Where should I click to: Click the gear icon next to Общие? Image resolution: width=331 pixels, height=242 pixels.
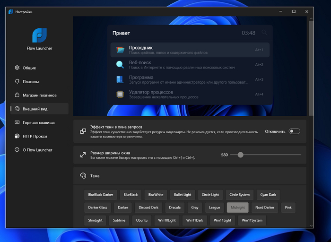pyautogui.click(x=17, y=68)
